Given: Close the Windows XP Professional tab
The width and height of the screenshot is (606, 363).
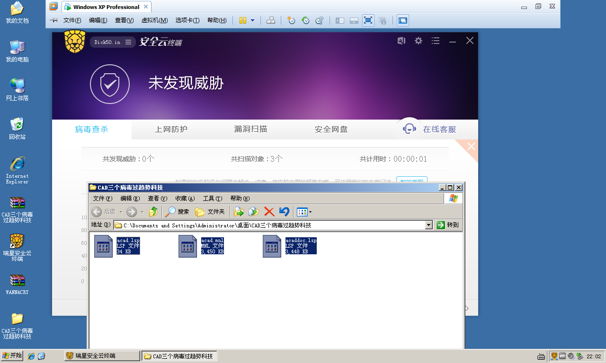Looking at the screenshot, I should coord(146,7).
